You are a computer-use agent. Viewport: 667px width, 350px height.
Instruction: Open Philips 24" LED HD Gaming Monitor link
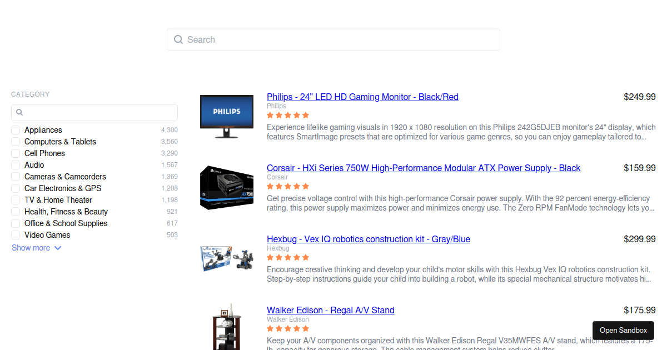tap(362, 97)
